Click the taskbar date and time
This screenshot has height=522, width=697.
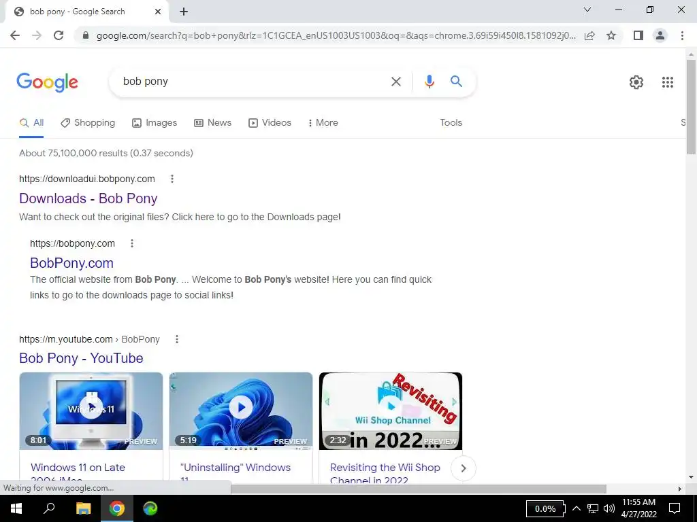pyautogui.click(x=638, y=508)
